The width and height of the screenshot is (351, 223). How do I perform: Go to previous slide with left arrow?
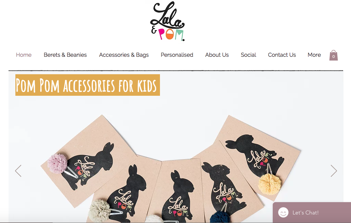[x=18, y=171]
